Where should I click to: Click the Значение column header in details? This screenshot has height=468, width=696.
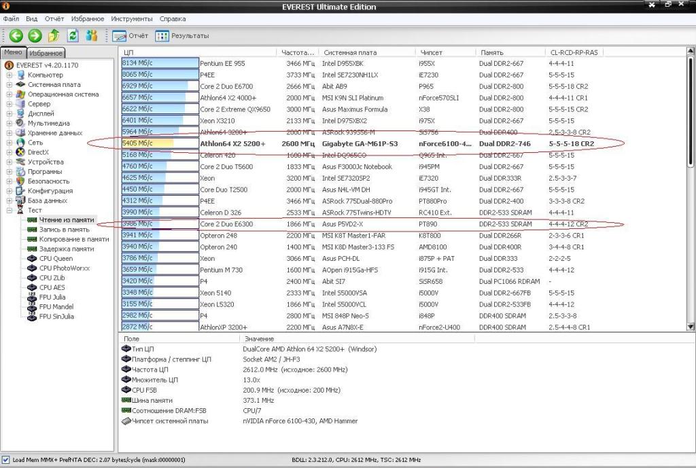tap(358, 339)
